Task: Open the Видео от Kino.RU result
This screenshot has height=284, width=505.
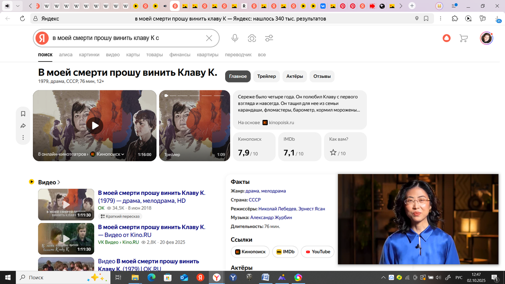Action: tap(151, 231)
